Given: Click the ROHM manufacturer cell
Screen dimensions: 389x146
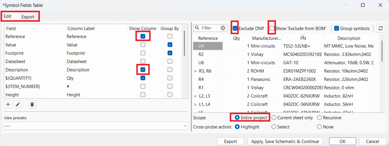Looking at the screenshot, I should click(x=266, y=71).
